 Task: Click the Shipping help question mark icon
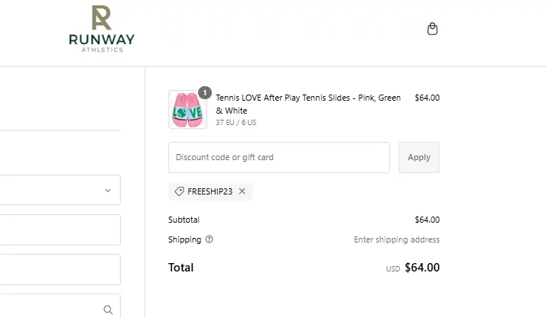[210, 239]
